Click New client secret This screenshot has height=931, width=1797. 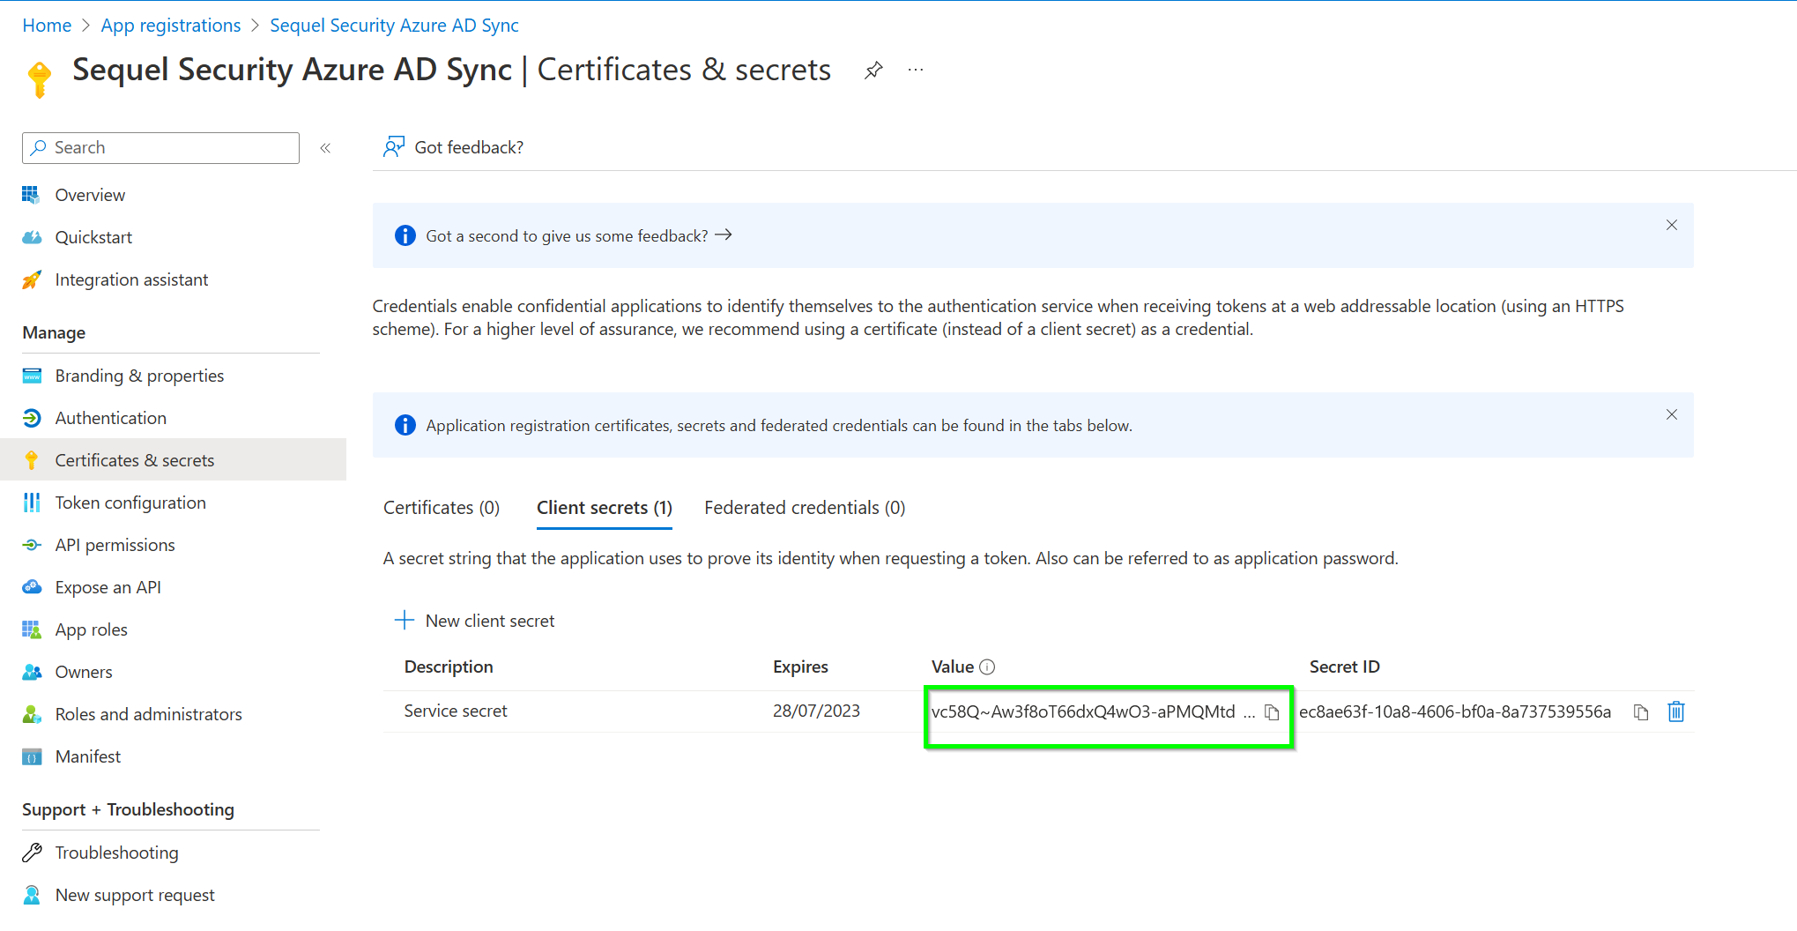pos(475,621)
